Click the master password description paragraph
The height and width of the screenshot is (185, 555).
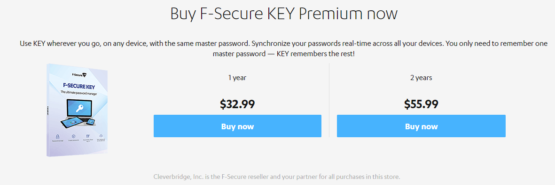point(283,50)
